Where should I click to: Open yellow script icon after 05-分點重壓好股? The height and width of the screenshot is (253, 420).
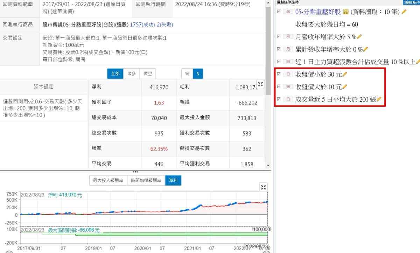[x=346, y=12]
